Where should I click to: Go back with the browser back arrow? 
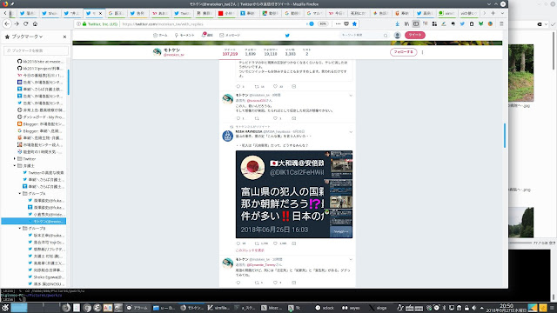[7, 23]
